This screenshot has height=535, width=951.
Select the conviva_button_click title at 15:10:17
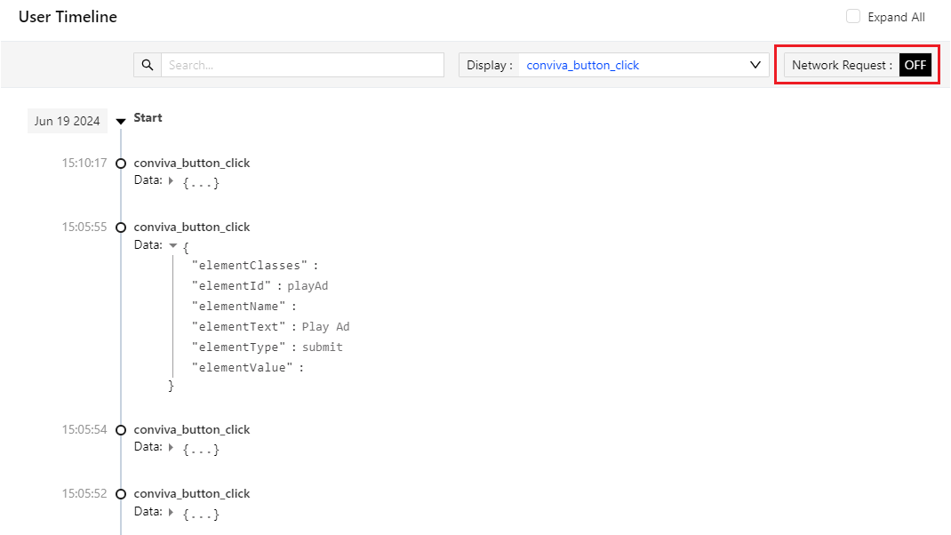tap(191, 164)
